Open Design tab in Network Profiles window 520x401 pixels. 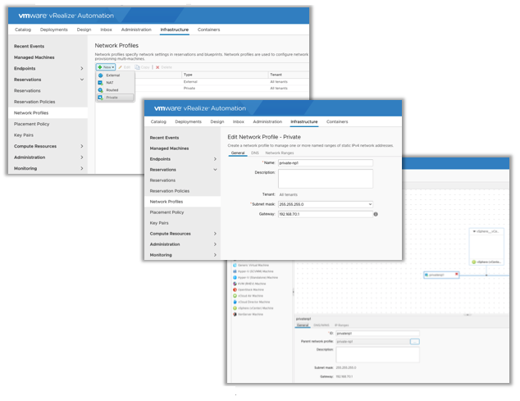tap(84, 30)
